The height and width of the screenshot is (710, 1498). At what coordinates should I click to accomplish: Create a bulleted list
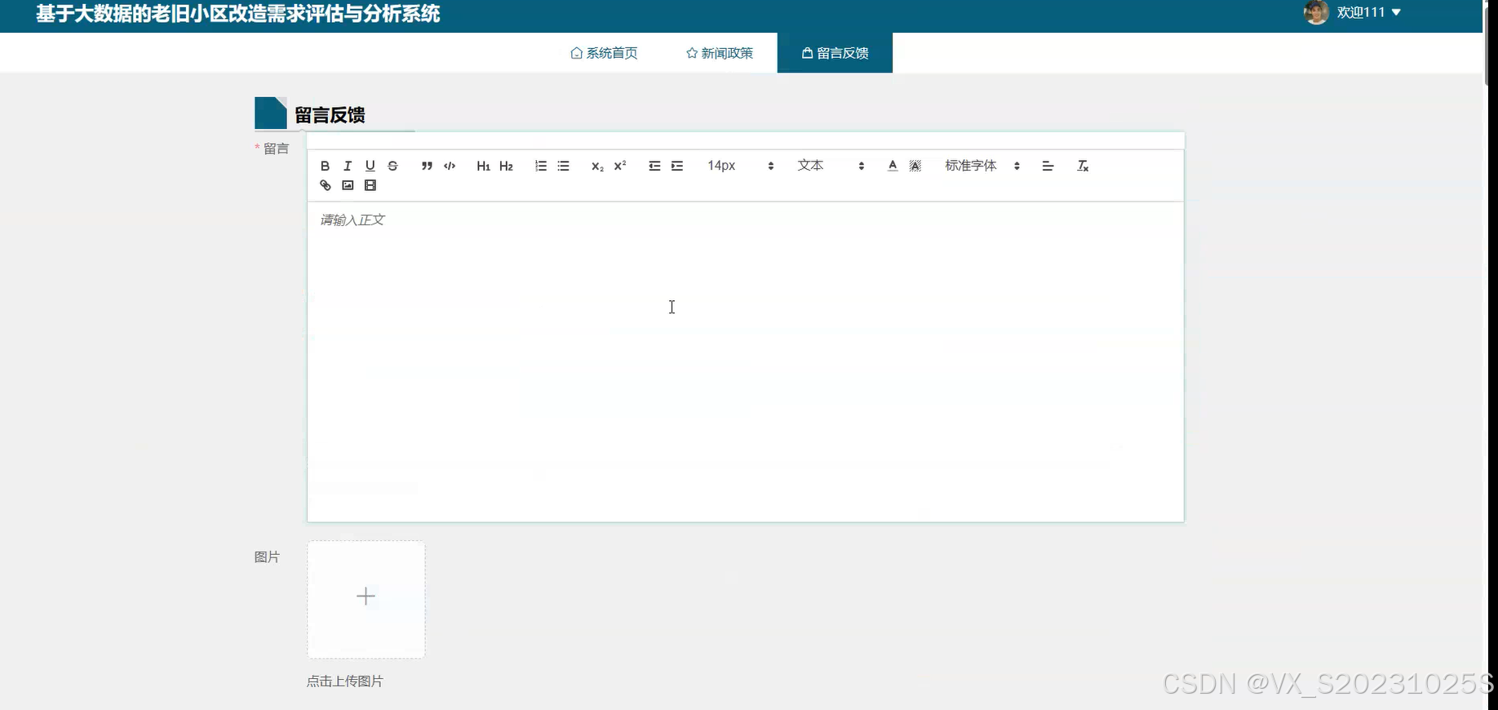tap(563, 166)
